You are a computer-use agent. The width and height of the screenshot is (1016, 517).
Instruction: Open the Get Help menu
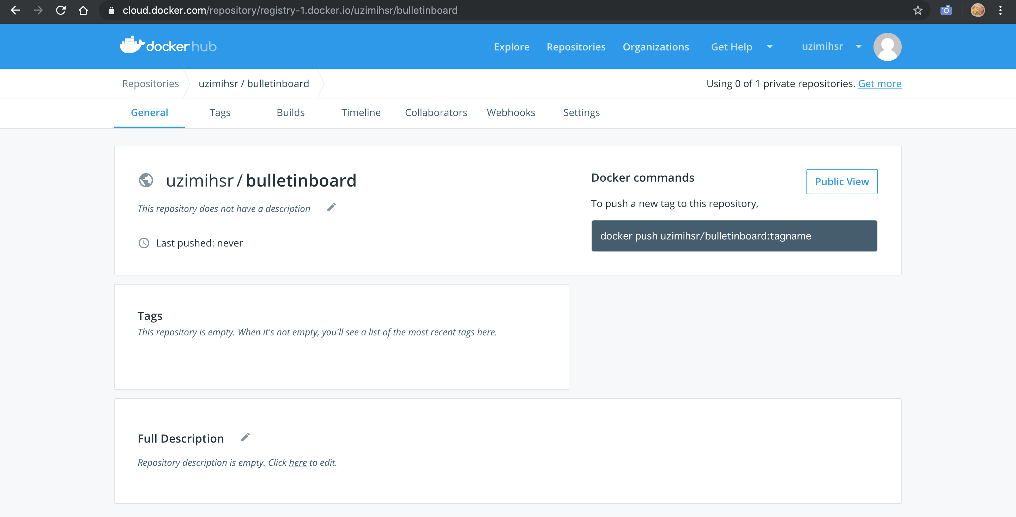coord(732,47)
